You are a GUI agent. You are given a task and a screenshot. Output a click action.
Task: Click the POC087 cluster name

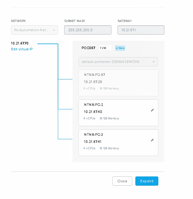[88, 48]
